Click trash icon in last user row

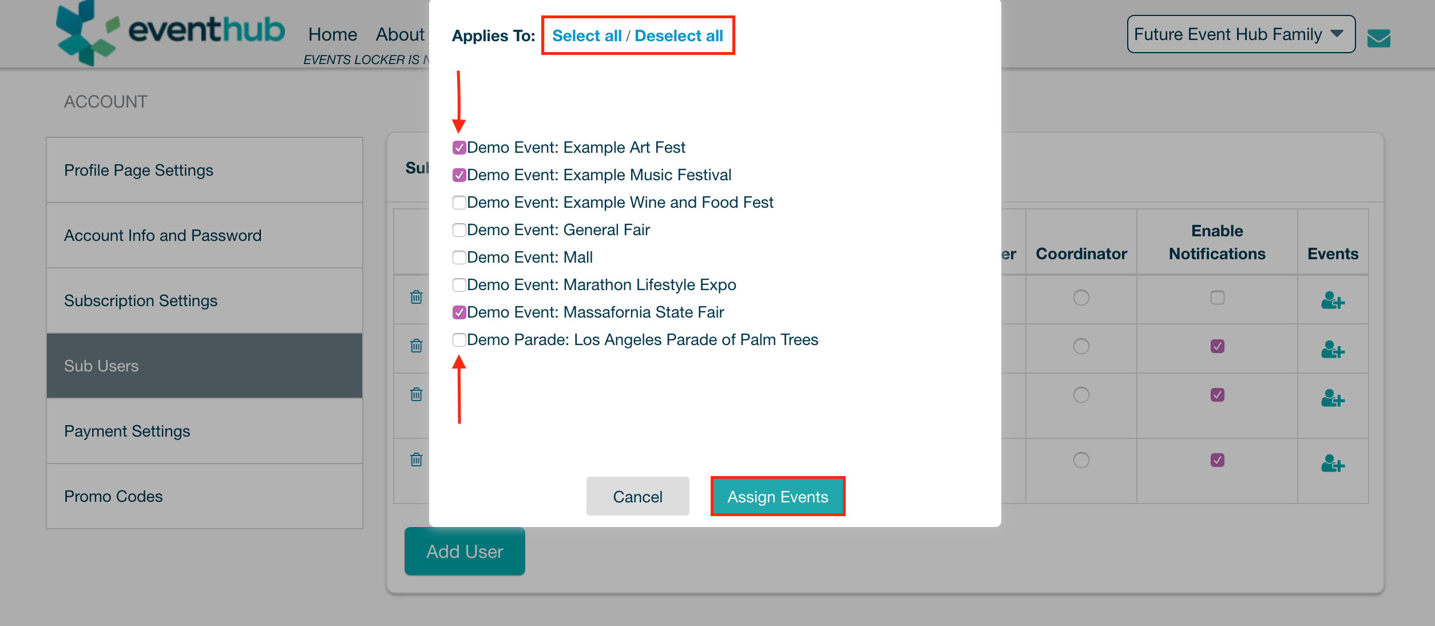coord(417,460)
